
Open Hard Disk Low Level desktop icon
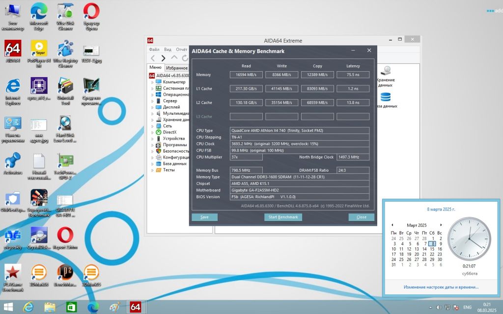click(65, 129)
